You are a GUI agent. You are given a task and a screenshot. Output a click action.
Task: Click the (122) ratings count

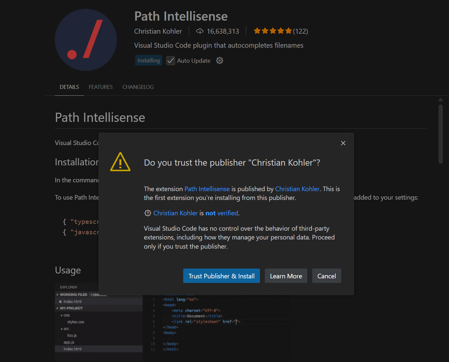[300, 31]
